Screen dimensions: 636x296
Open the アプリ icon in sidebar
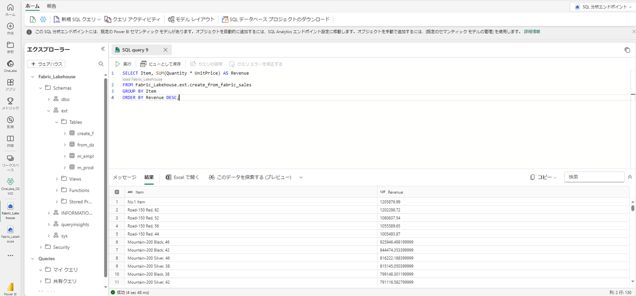coord(10,85)
